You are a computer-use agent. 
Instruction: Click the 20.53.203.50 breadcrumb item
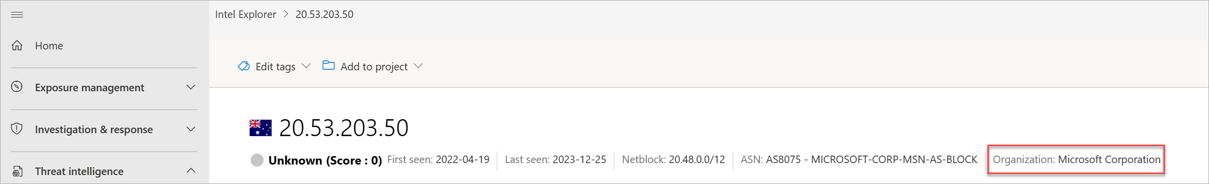coord(325,14)
